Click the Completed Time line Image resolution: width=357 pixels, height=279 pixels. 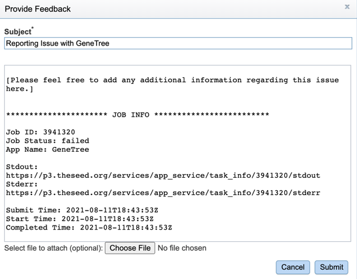[x=89, y=228]
